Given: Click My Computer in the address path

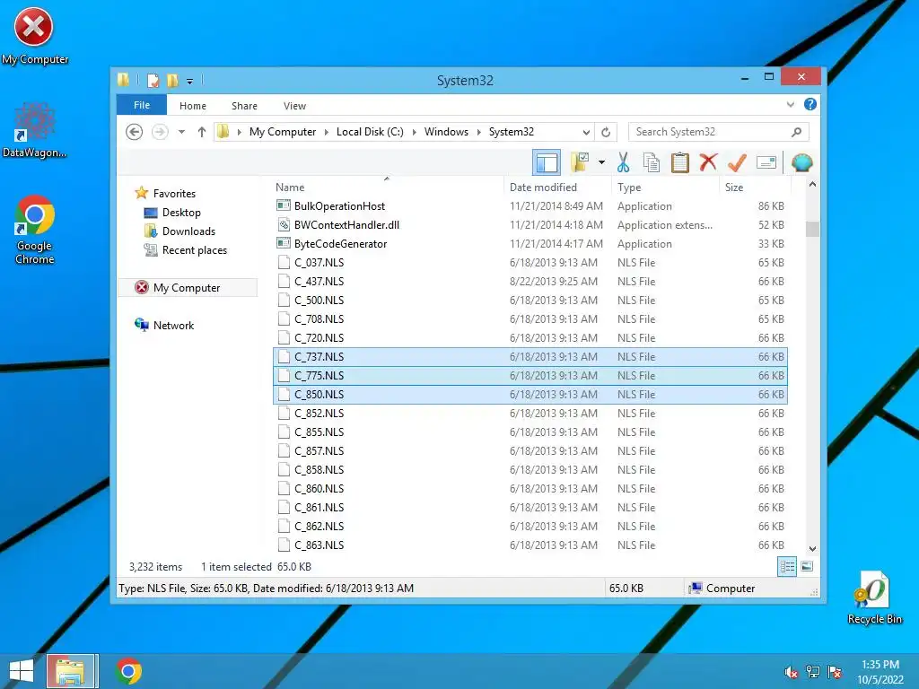Looking at the screenshot, I should 283,132.
